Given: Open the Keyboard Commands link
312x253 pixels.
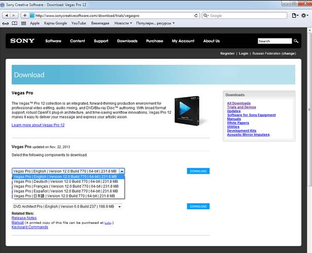Looking at the screenshot, I should point(30,227).
